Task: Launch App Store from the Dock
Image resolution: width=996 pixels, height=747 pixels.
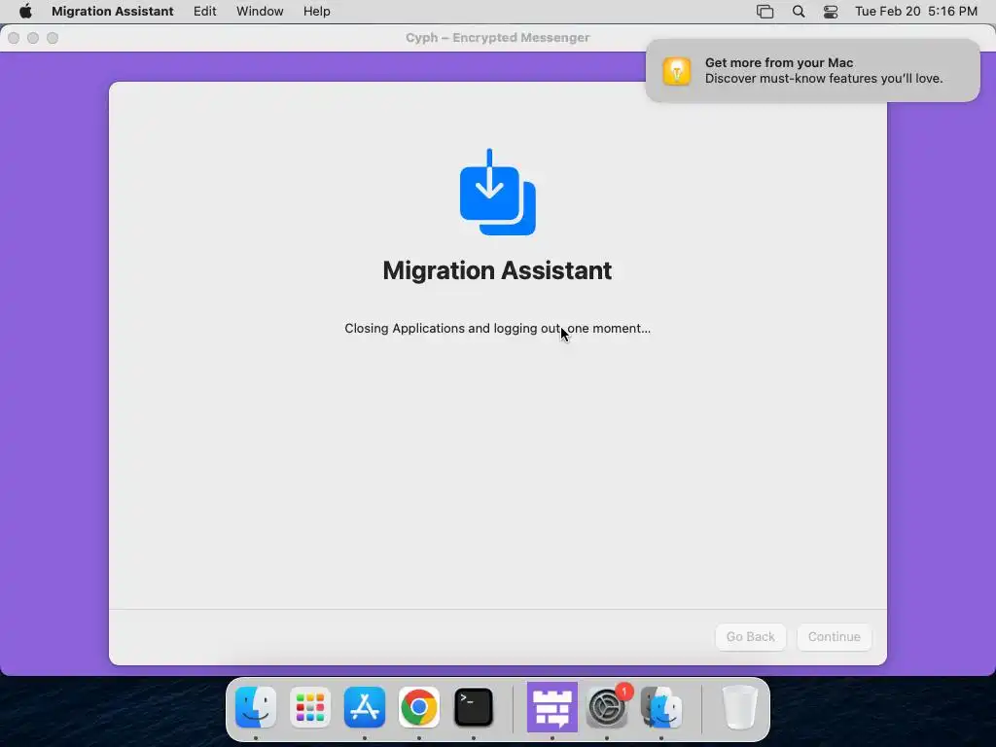Action: [365, 707]
